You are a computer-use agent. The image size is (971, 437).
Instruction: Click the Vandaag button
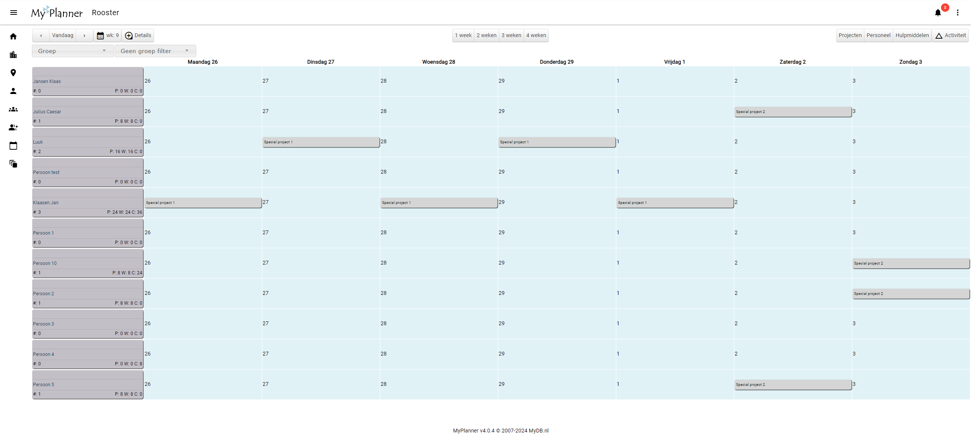(63, 35)
